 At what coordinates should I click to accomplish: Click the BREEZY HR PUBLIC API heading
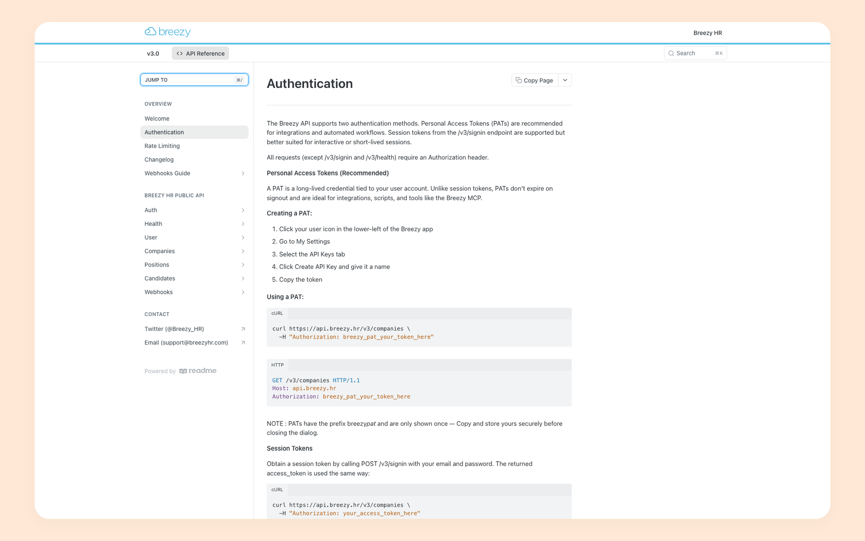point(174,196)
